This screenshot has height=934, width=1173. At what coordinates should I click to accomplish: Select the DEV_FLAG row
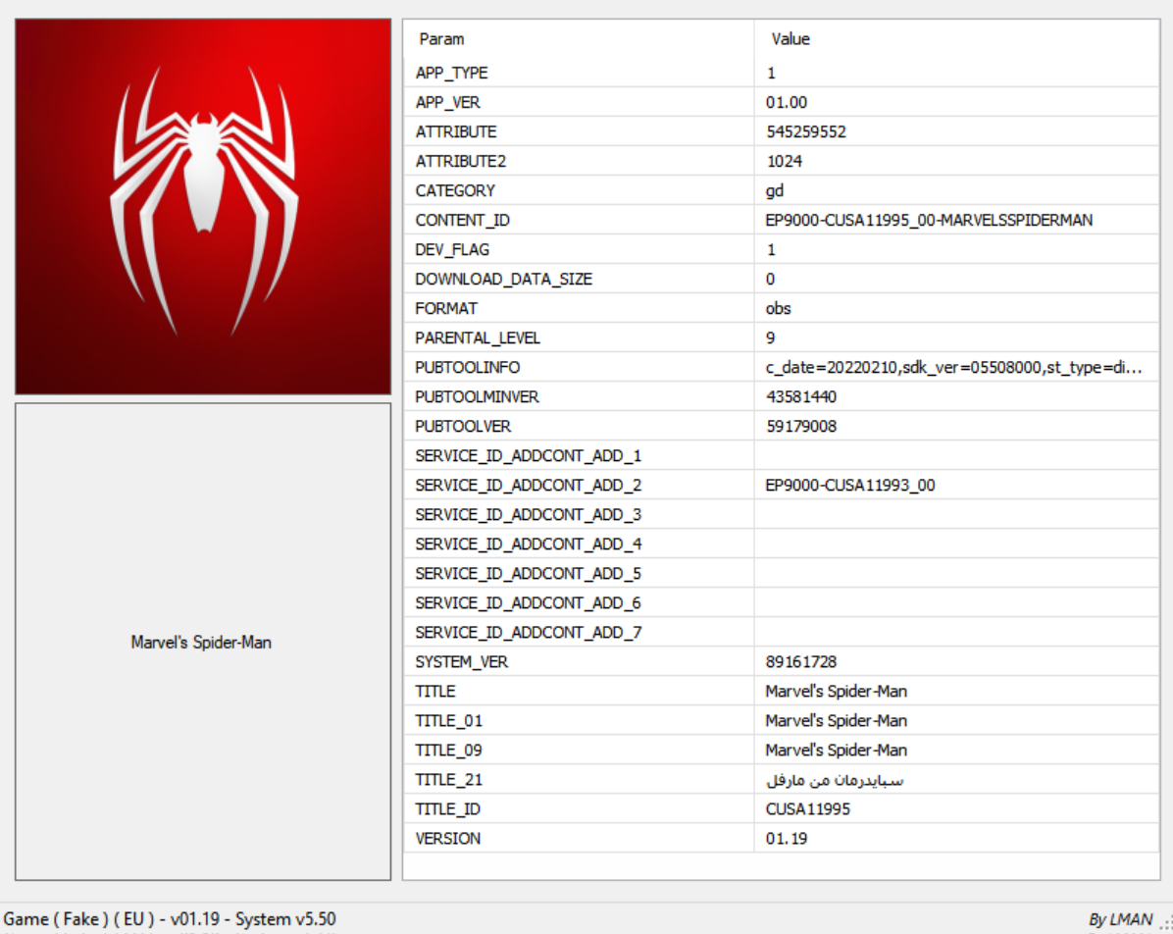(781, 249)
